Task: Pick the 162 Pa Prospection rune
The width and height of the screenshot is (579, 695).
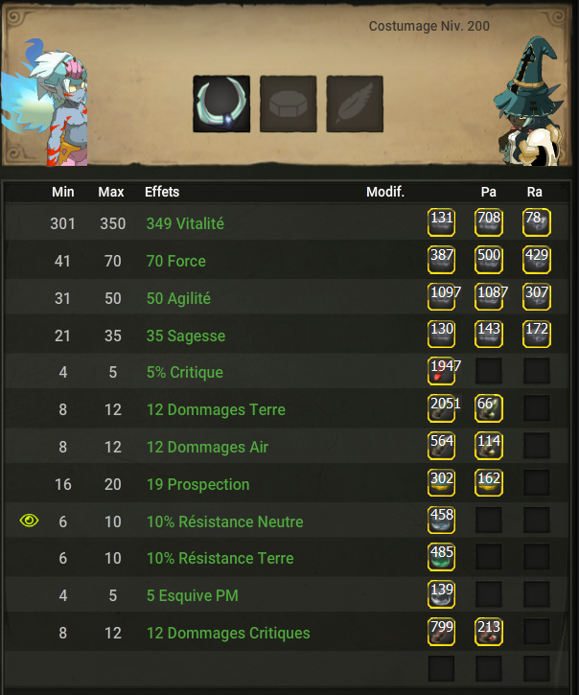Action: [x=489, y=483]
